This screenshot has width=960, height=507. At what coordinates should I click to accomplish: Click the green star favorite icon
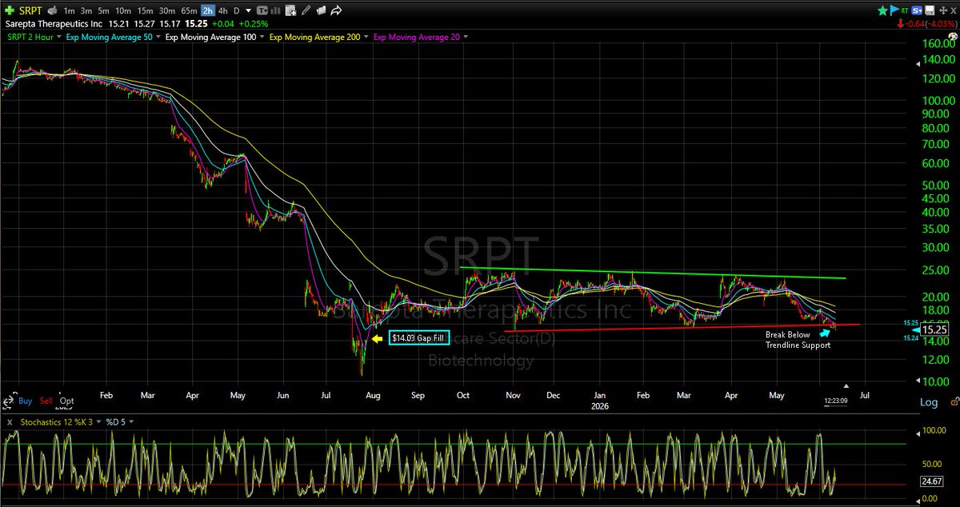coord(882,10)
